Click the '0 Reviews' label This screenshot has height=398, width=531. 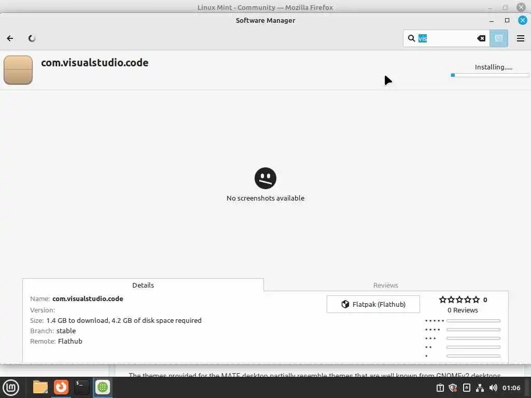(463, 310)
